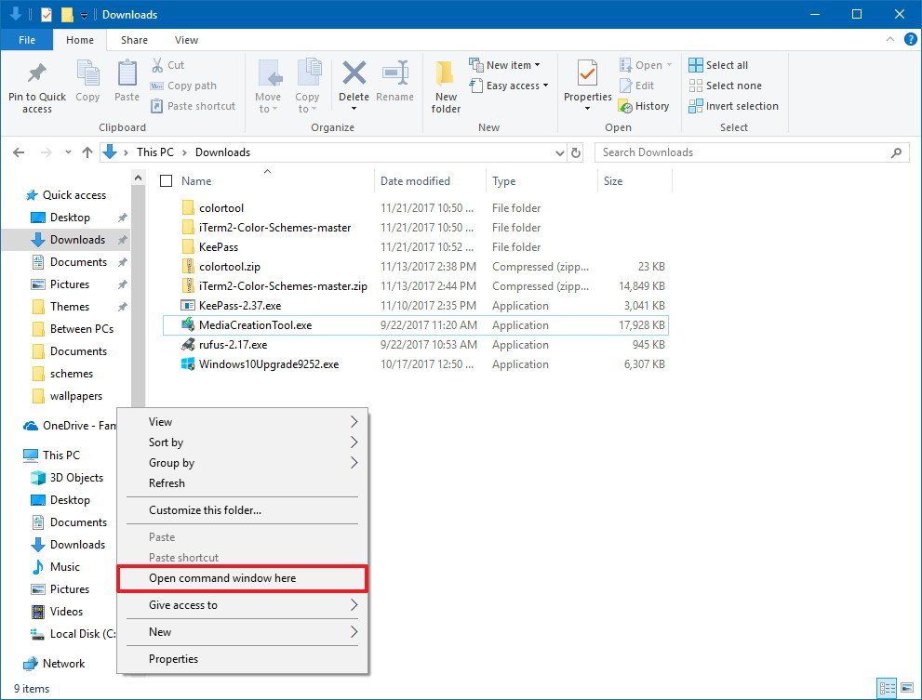The image size is (922, 700).
Task: Select the Pin to Quick access tool
Action: point(36,86)
